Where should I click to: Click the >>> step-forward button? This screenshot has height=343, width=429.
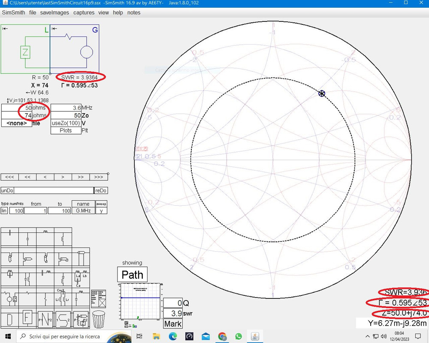point(99,177)
